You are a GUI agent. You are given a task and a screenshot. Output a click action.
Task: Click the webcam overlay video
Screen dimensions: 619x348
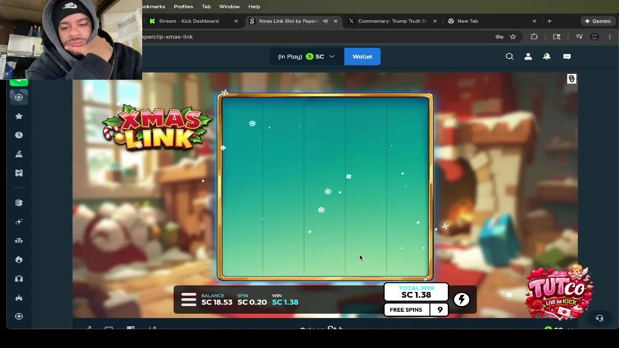71,40
